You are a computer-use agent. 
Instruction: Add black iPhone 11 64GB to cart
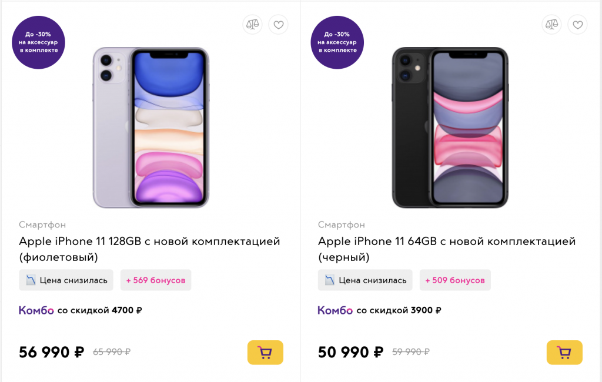[x=564, y=352]
